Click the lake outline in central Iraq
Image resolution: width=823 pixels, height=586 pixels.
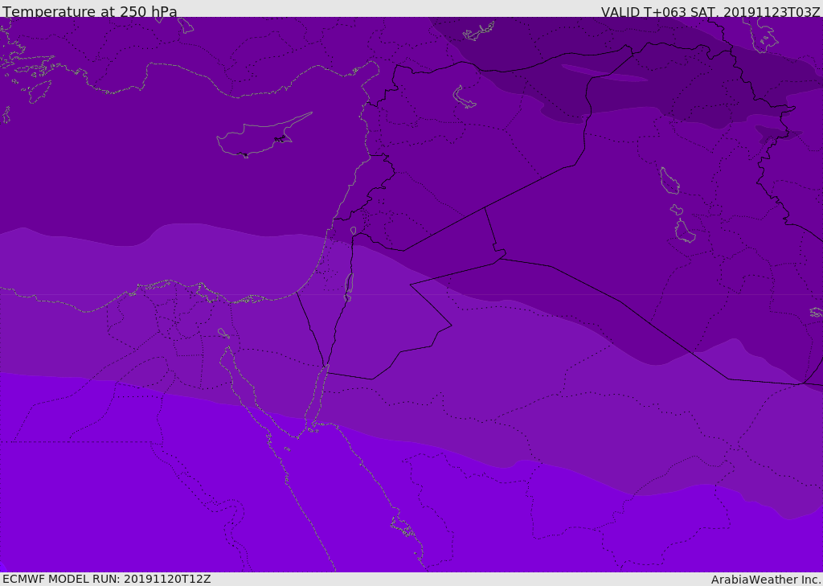click(669, 181)
